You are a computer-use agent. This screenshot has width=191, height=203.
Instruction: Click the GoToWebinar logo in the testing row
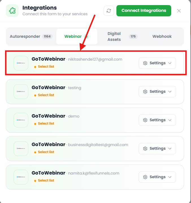click(21, 92)
